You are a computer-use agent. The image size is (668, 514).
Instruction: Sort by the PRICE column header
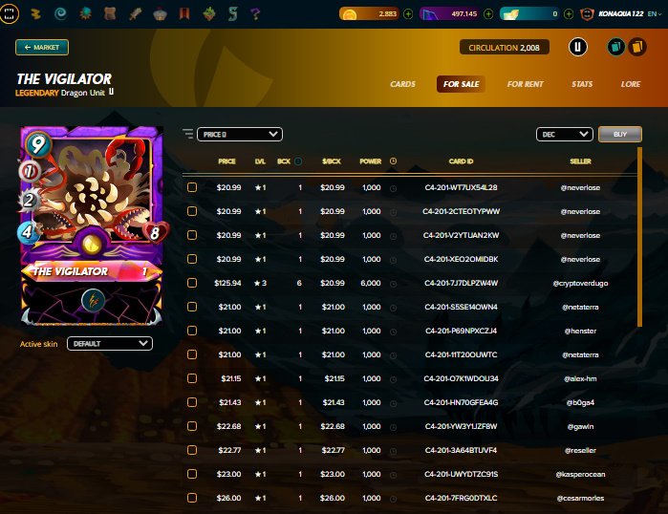tap(226, 161)
